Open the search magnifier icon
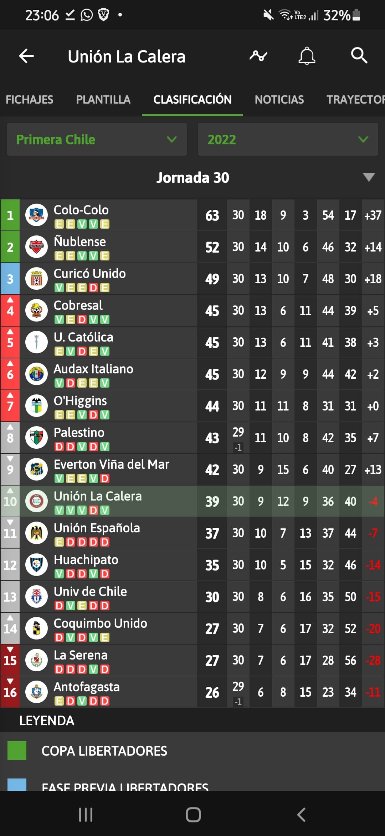The width and height of the screenshot is (385, 836). tap(359, 55)
